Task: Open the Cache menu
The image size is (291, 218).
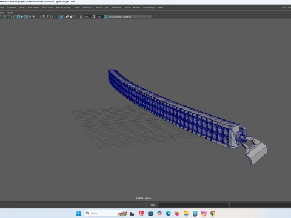Action: pyautogui.click(x=127, y=7)
